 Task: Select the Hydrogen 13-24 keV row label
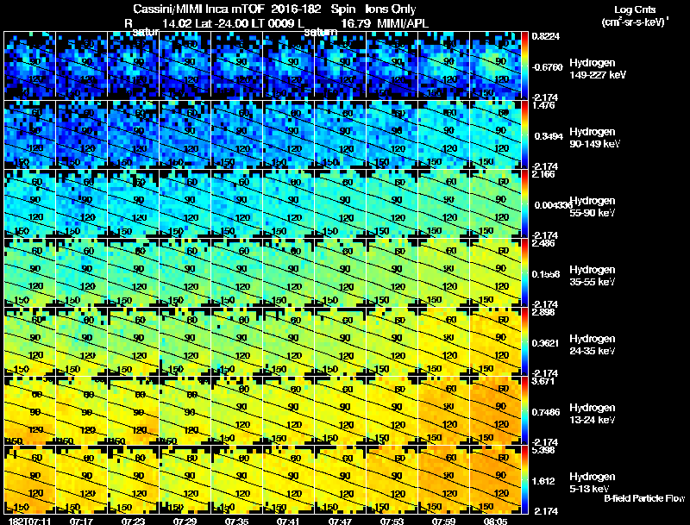coord(593,414)
